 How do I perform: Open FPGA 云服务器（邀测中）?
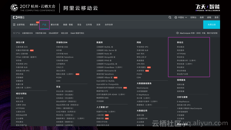[x=26, y=57]
